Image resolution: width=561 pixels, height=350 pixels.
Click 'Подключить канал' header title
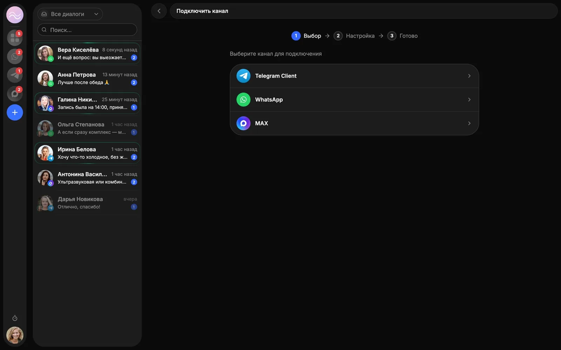click(x=202, y=11)
